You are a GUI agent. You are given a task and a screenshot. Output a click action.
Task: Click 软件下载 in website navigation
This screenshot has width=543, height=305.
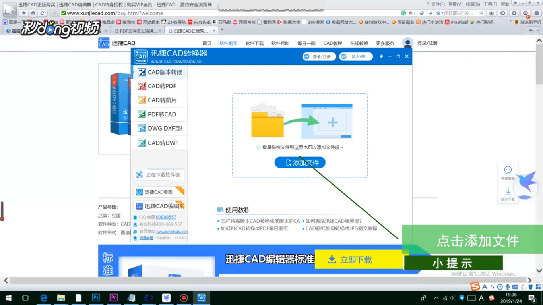tap(254, 43)
